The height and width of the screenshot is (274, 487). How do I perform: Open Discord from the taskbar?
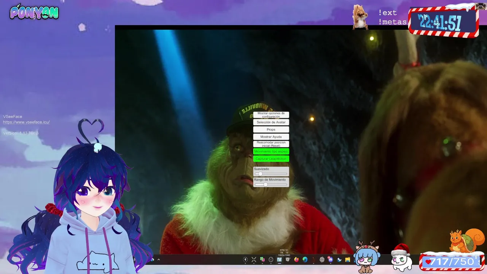pyautogui.click(x=330, y=260)
